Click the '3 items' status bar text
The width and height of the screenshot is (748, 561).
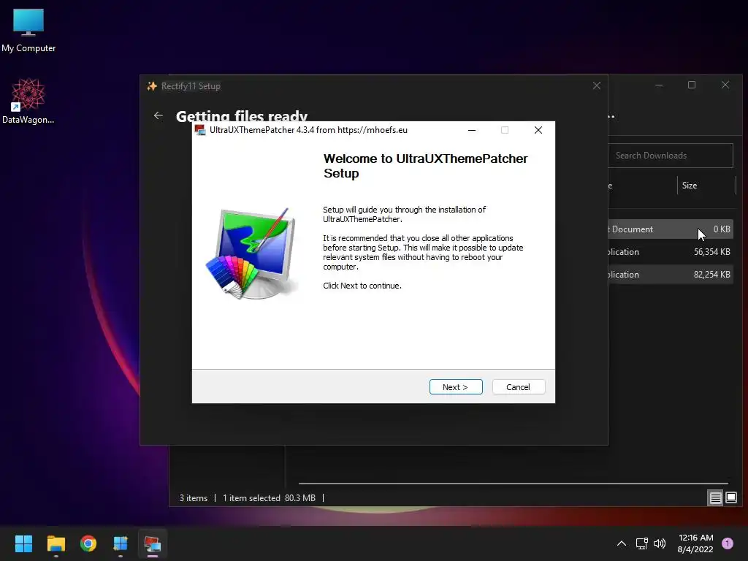tap(193, 498)
